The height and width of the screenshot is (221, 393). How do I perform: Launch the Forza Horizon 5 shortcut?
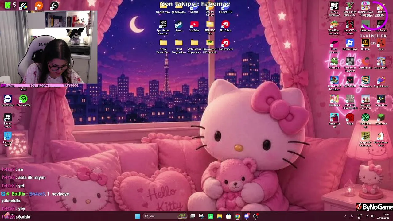[334, 46]
